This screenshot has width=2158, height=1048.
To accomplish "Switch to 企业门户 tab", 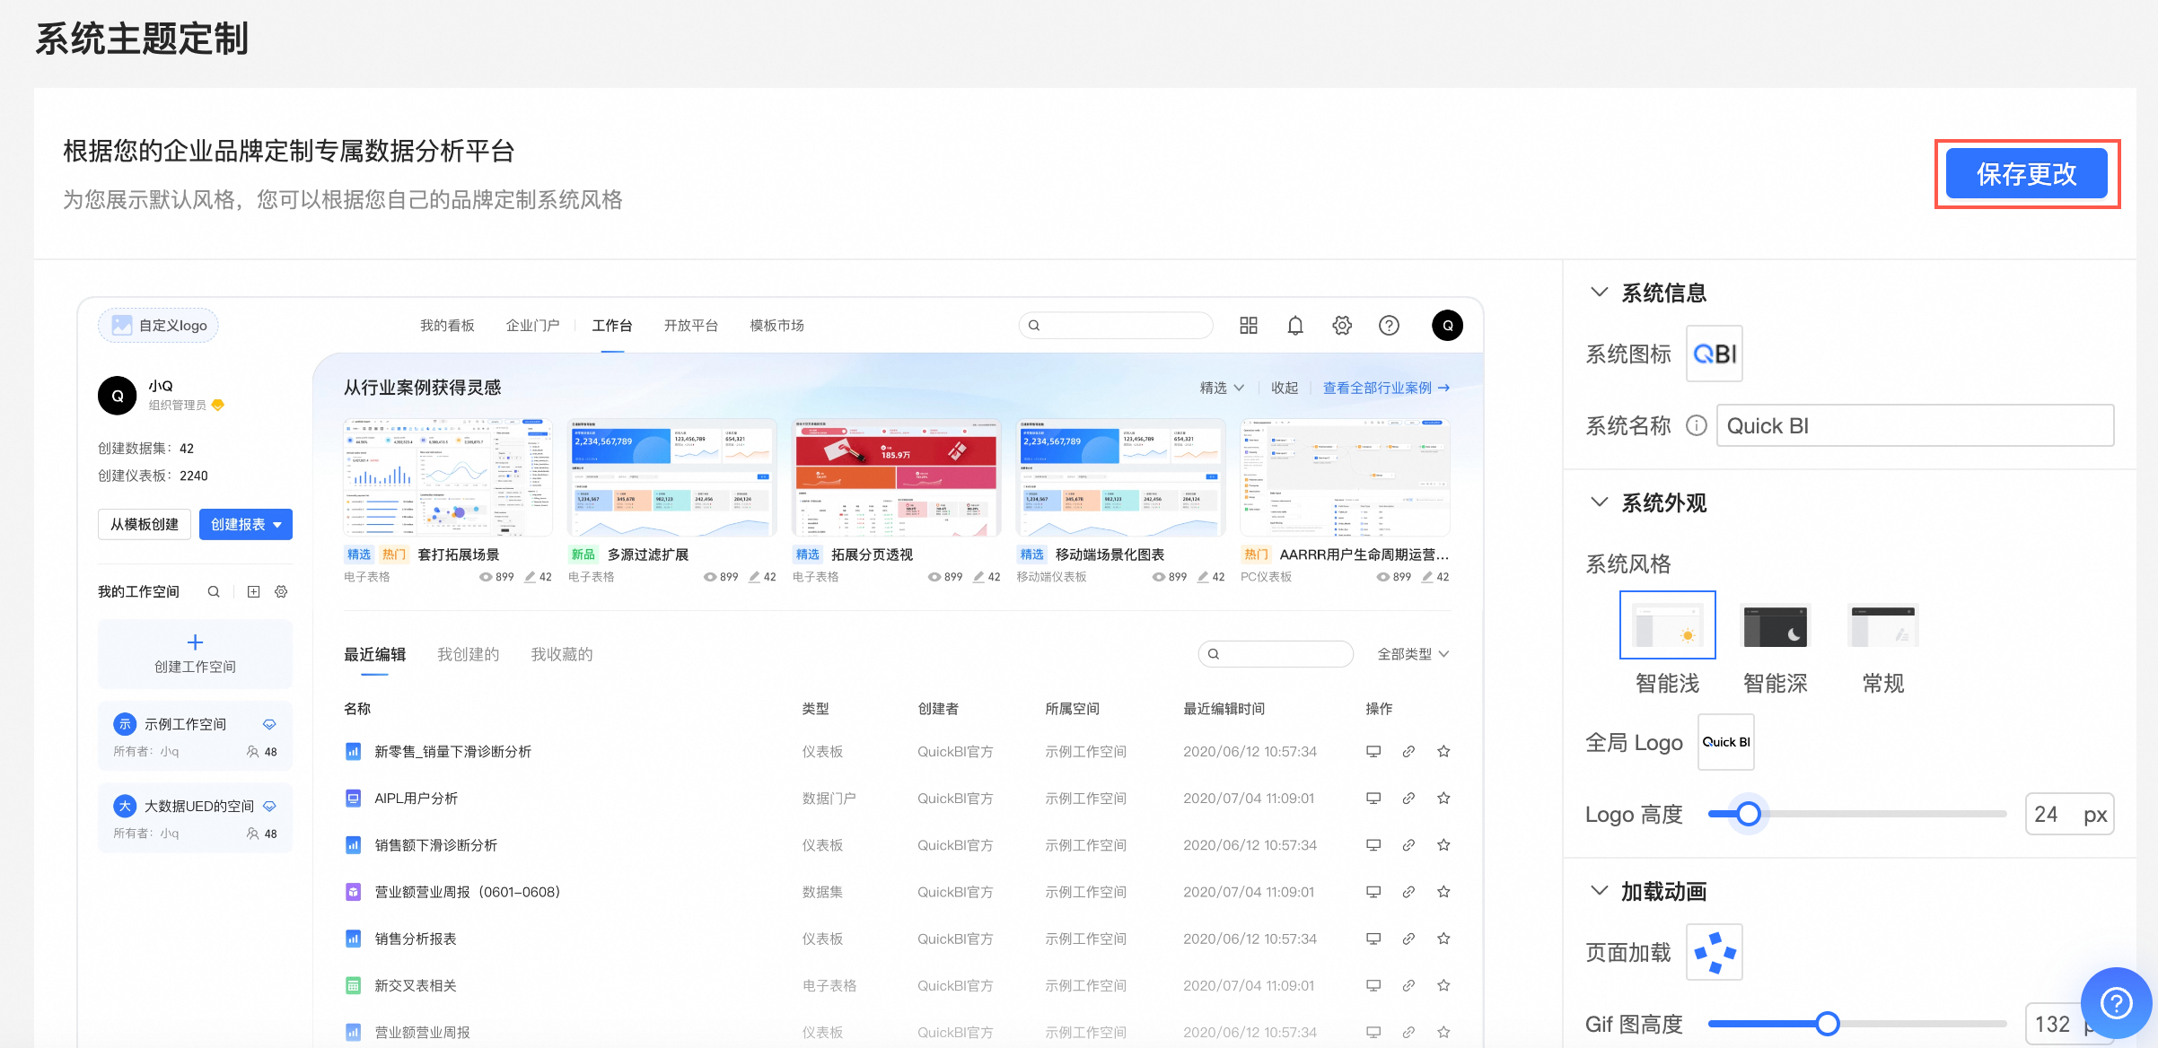I will (x=532, y=326).
